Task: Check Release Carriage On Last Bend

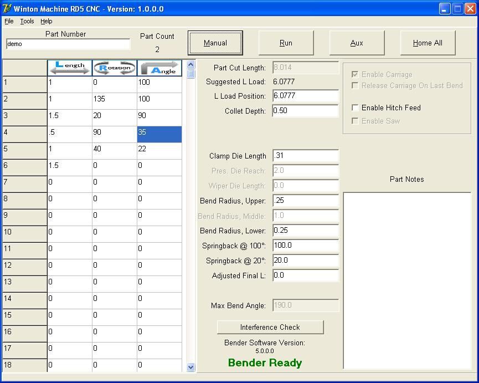Action: tap(356, 85)
